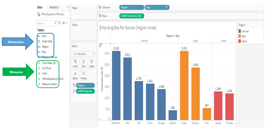Viewport: 270px width, 133px height.
Task: Select Nick's bar labeled 537
Action: tap(207, 114)
